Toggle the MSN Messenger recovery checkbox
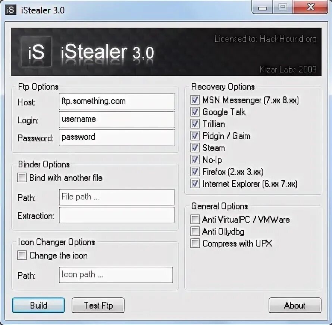This screenshot has height=325, width=332. [x=195, y=100]
